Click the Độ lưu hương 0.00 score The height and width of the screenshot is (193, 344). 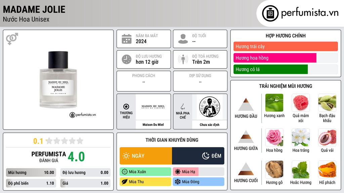click(85, 173)
